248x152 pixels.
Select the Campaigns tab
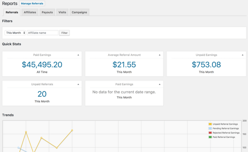pos(79,12)
